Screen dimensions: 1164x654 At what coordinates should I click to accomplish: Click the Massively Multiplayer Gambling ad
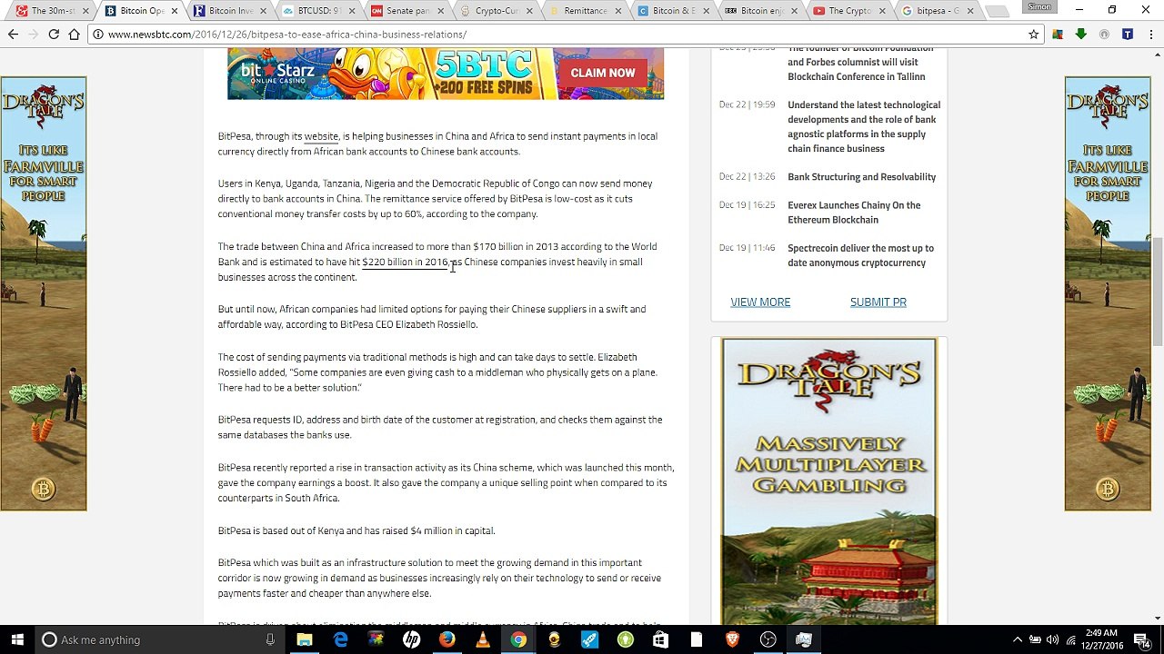(828, 481)
